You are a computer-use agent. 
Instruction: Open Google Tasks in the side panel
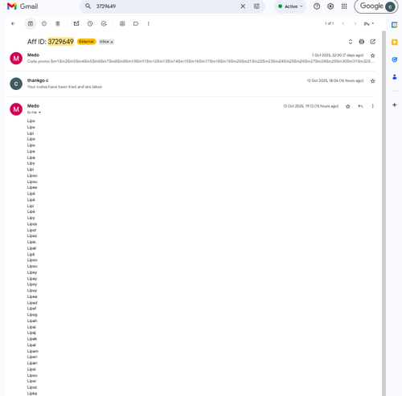394,59
